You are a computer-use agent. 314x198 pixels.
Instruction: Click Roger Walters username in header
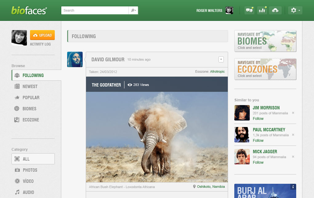pos(209,10)
